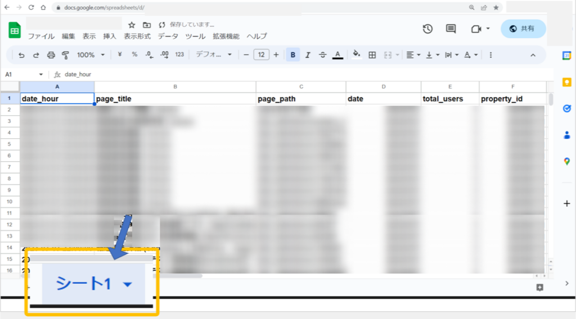Screen dimensions: 576x319
Task: Select the paint format roller tool
Action: [x=65, y=55]
